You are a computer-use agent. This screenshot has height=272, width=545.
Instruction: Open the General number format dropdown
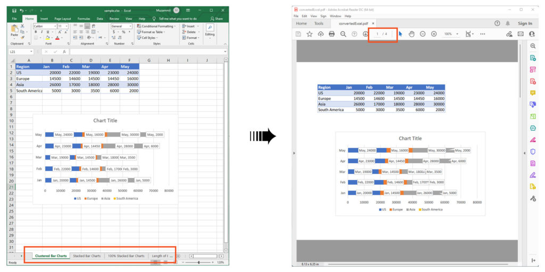click(x=121, y=26)
